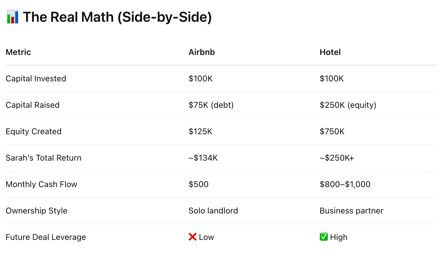Screen dimensions: 441x259
Task: Click the red cross mark icon
Action: coord(193,237)
